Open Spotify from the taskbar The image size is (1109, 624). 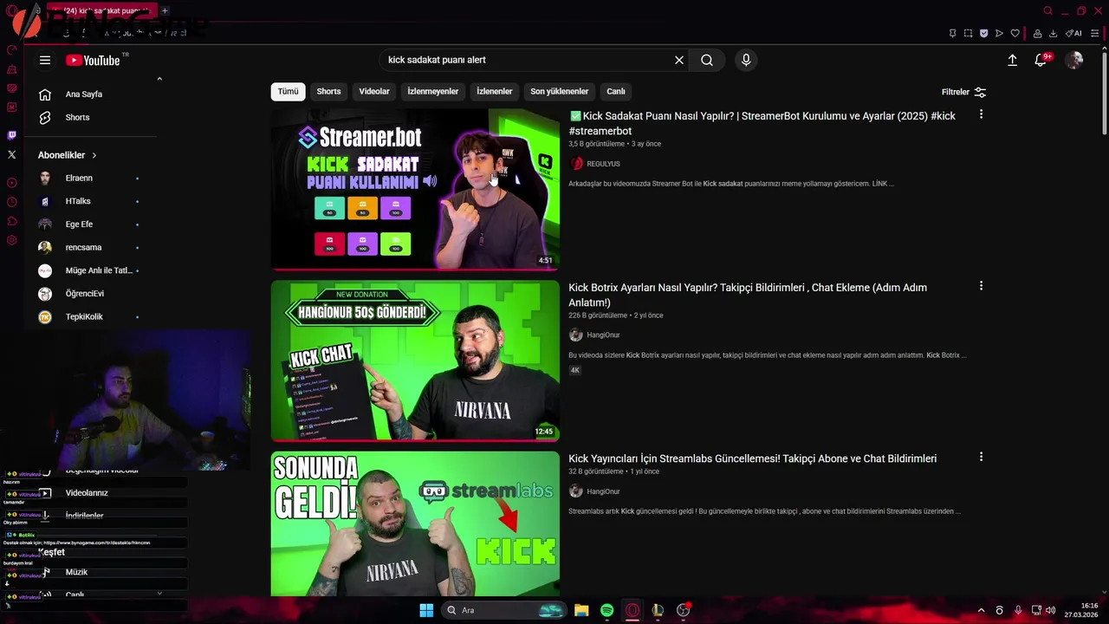coord(606,610)
